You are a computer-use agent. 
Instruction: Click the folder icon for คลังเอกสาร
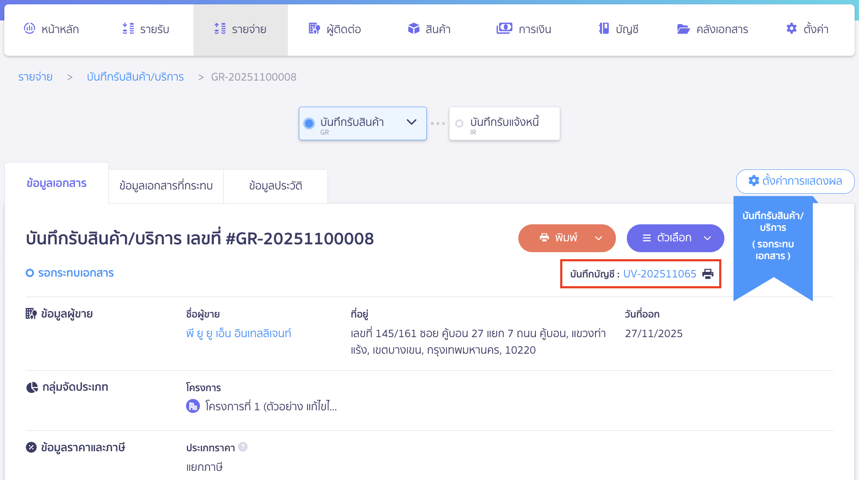[x=683, y=29]
